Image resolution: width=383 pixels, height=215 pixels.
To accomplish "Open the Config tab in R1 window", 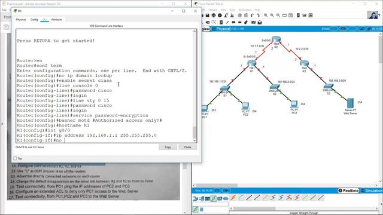I will (34, 20).
